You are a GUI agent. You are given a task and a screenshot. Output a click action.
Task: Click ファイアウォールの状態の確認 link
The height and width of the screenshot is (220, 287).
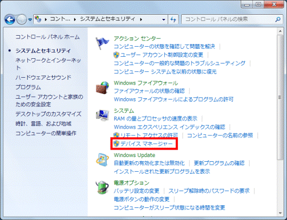(150, 91)
